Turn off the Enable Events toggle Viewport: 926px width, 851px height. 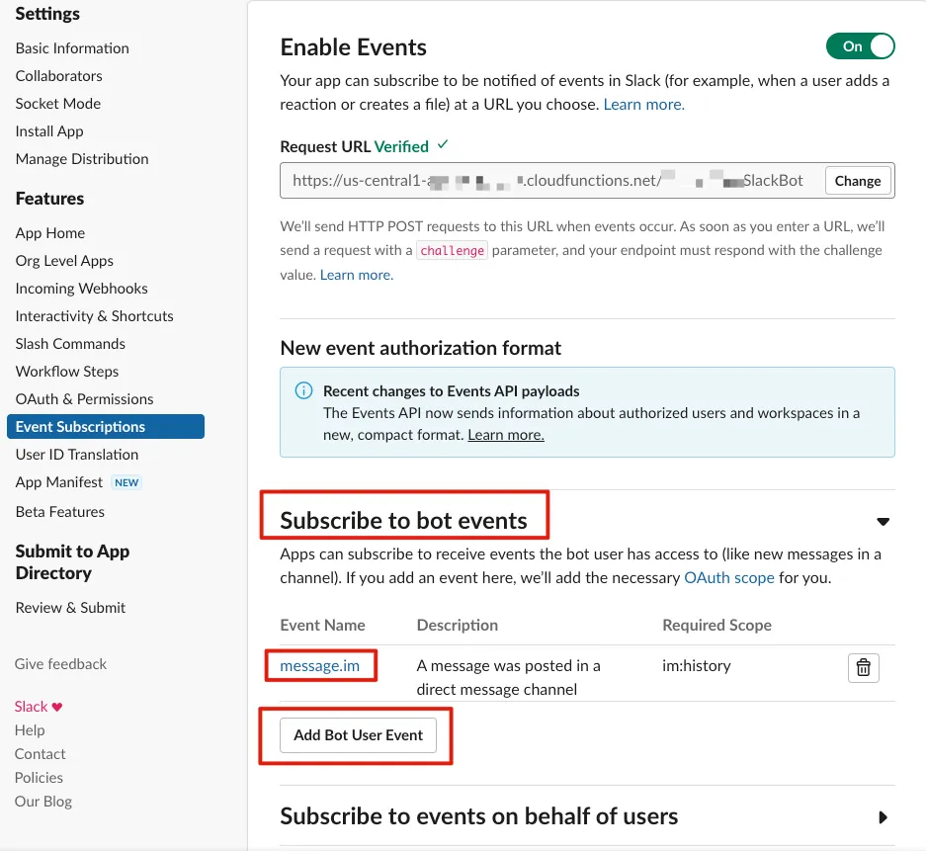coord(860,46)
